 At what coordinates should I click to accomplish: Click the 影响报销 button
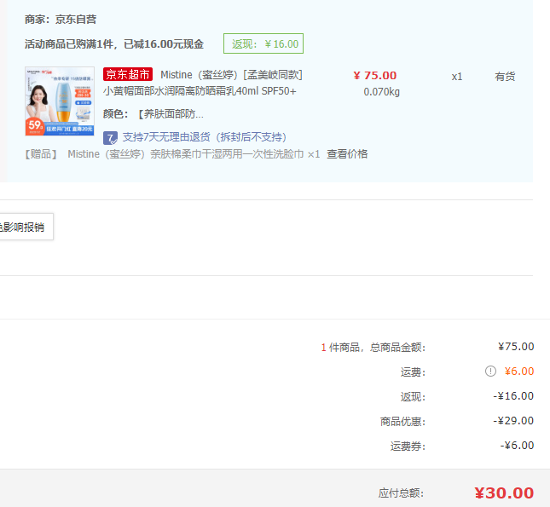(x=26, y=227)
